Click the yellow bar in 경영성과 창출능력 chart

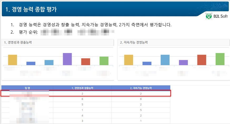tap(12, 60)
